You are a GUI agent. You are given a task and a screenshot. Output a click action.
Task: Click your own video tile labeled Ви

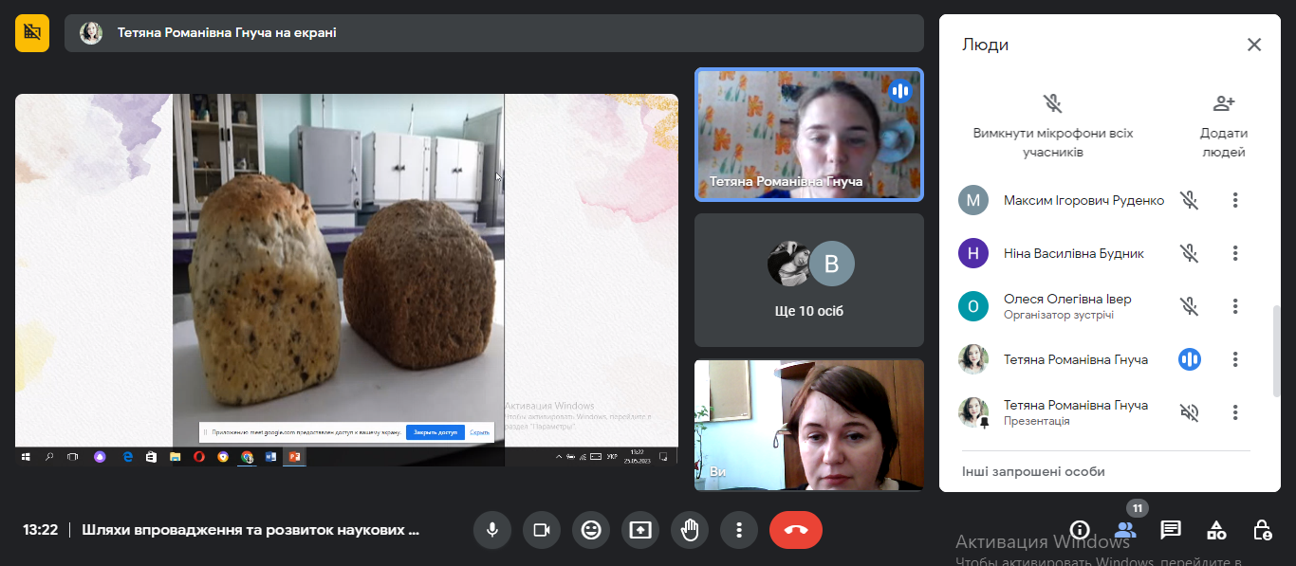(809, 425)
